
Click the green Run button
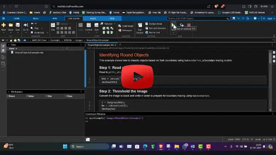[x=173, y=25]
